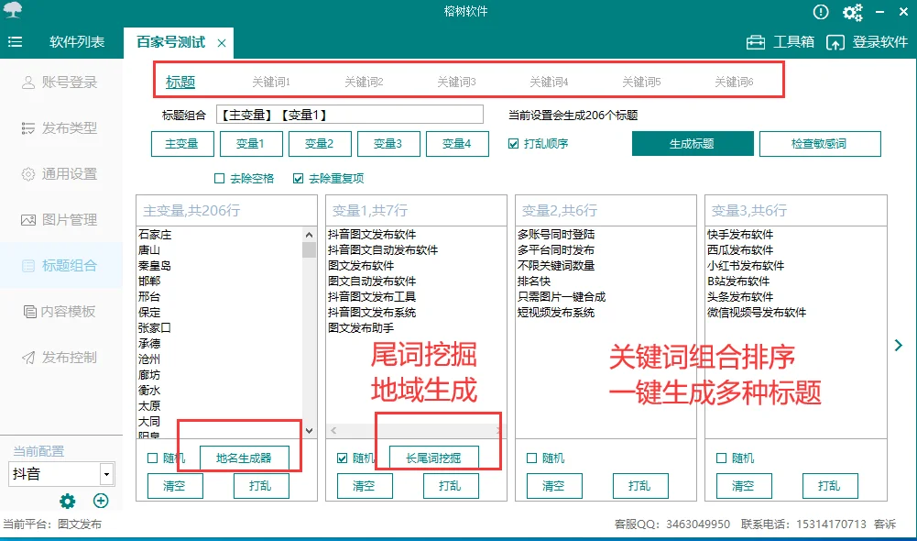Open the 图片管理 sidebar panel

pos(60,221)
